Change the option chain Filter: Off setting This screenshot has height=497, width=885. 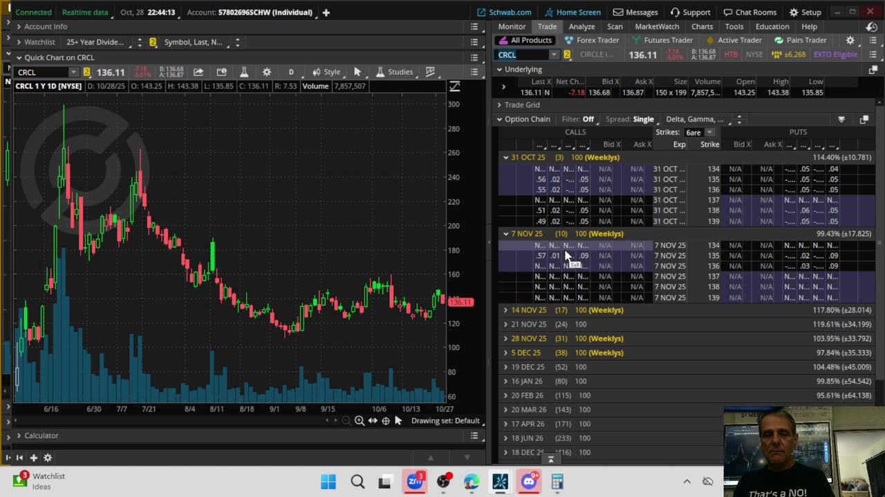coord(578,119)
